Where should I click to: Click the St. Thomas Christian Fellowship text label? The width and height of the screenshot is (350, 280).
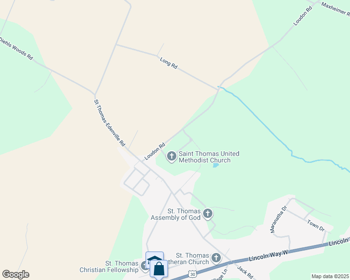click(109, 266)
